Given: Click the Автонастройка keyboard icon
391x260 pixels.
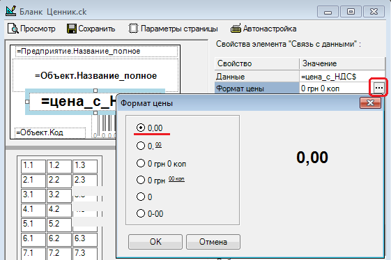Looking at the screenshot, I should 236,29.
